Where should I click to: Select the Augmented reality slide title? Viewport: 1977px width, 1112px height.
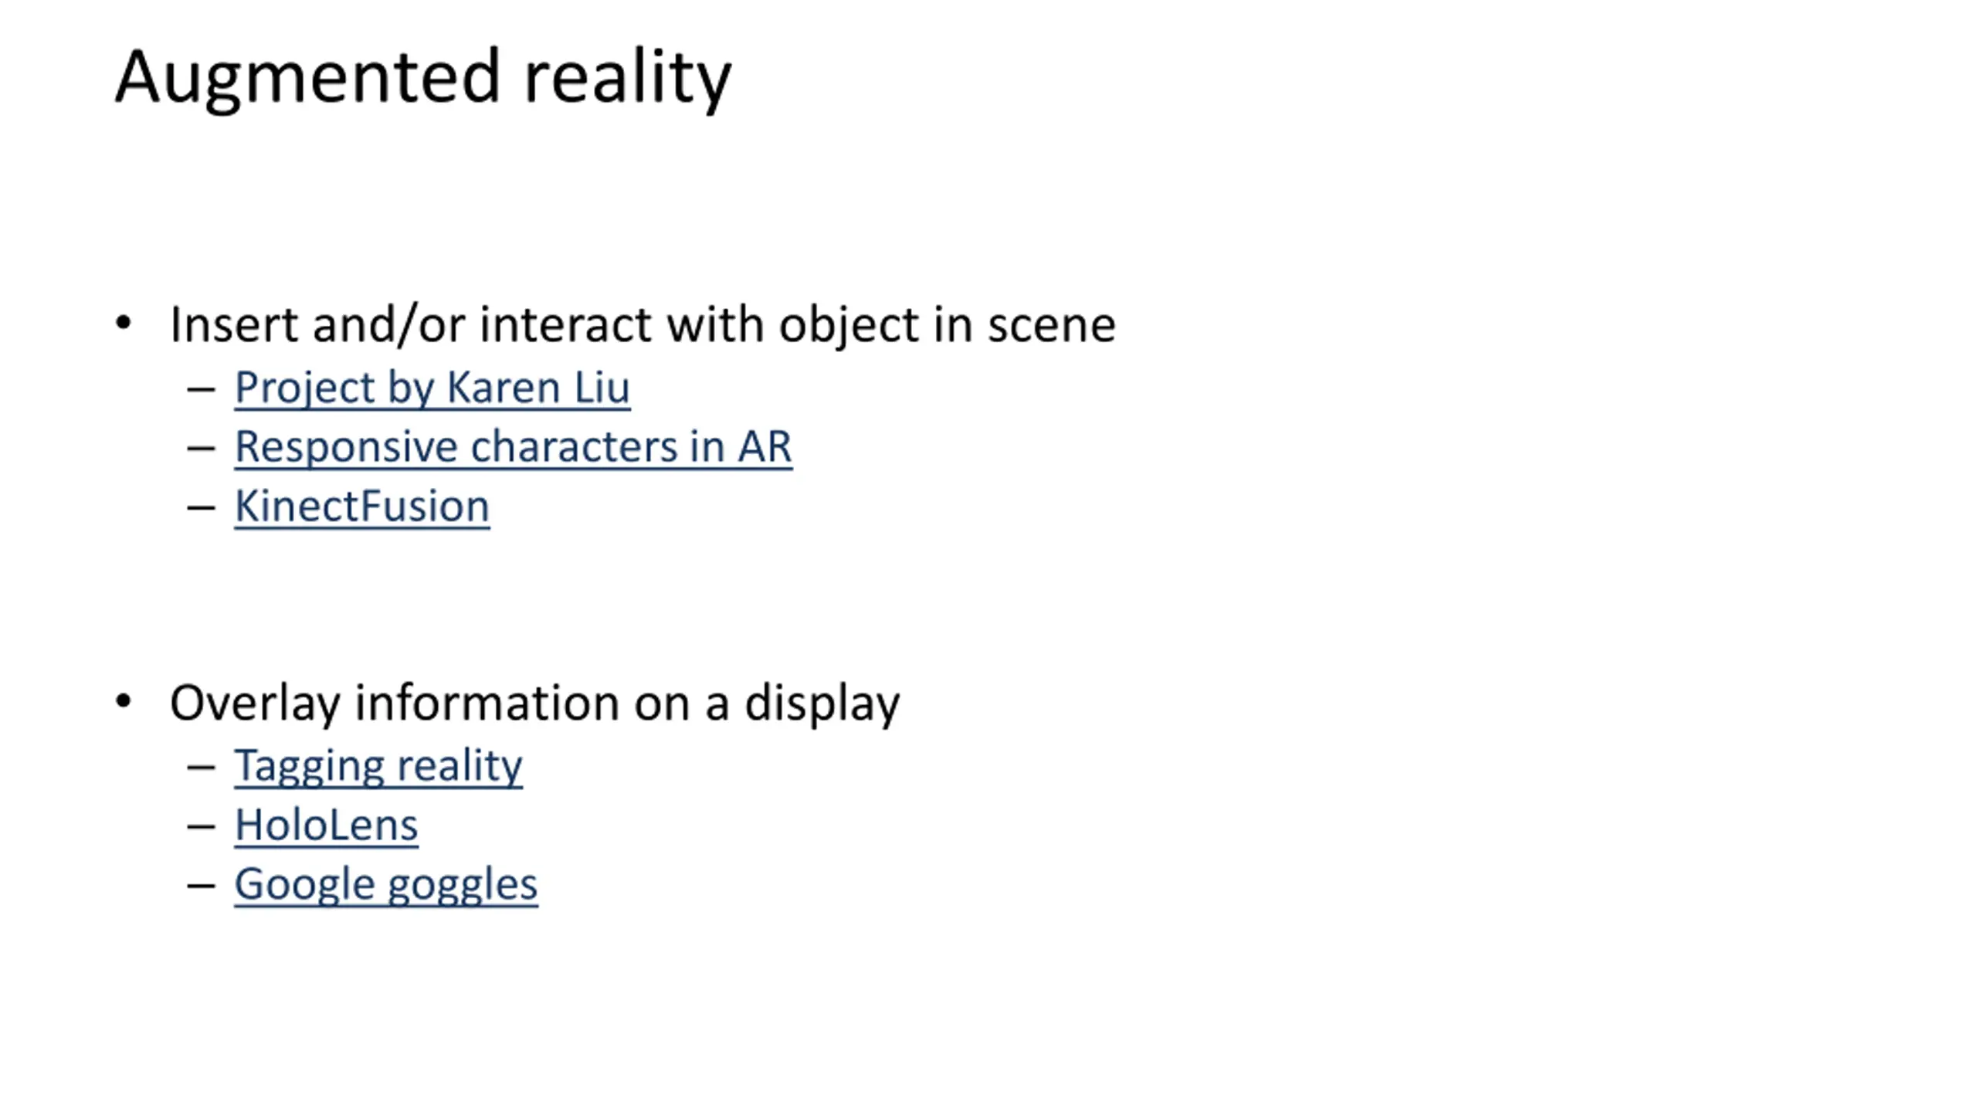click(x=423, y=79)
